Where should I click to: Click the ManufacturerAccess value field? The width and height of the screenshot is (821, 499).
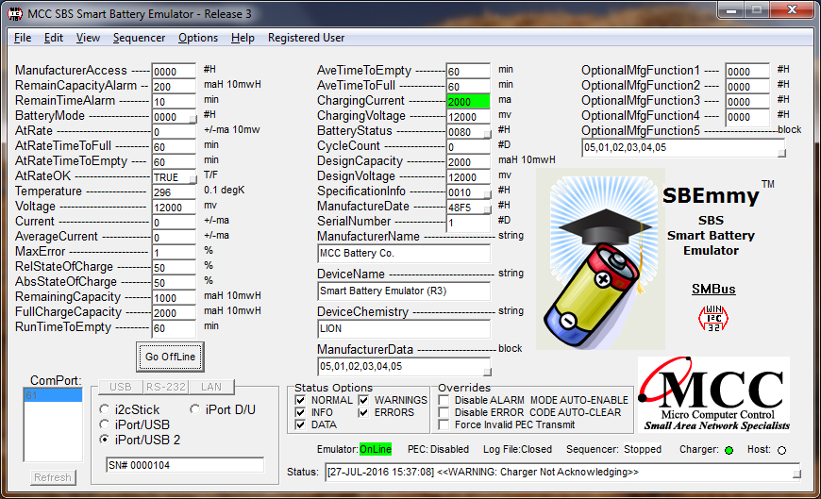174,71
